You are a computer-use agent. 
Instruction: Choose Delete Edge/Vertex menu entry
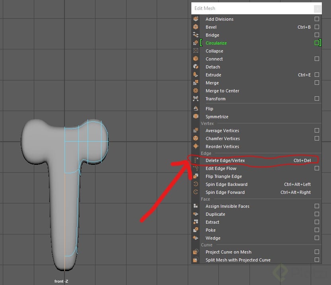tap(257, 160)
